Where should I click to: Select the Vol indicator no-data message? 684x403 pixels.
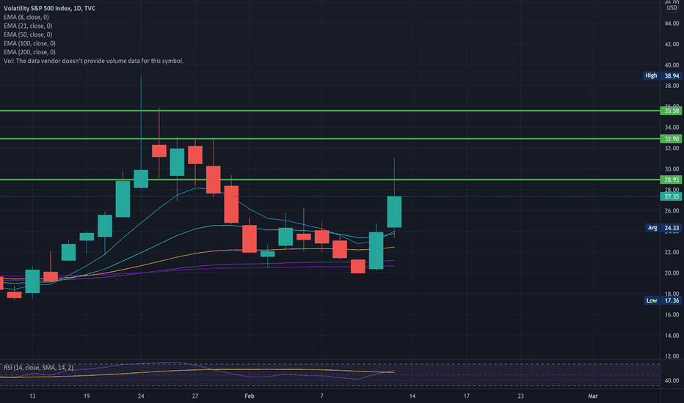tap(93, 61)
